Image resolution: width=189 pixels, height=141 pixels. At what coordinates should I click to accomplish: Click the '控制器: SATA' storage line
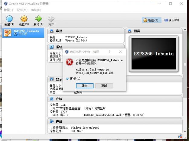coord(58,111)
